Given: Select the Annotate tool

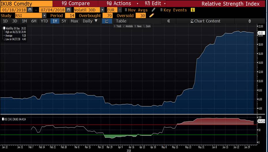Looking at the screenshot, I should coord(128,26).
